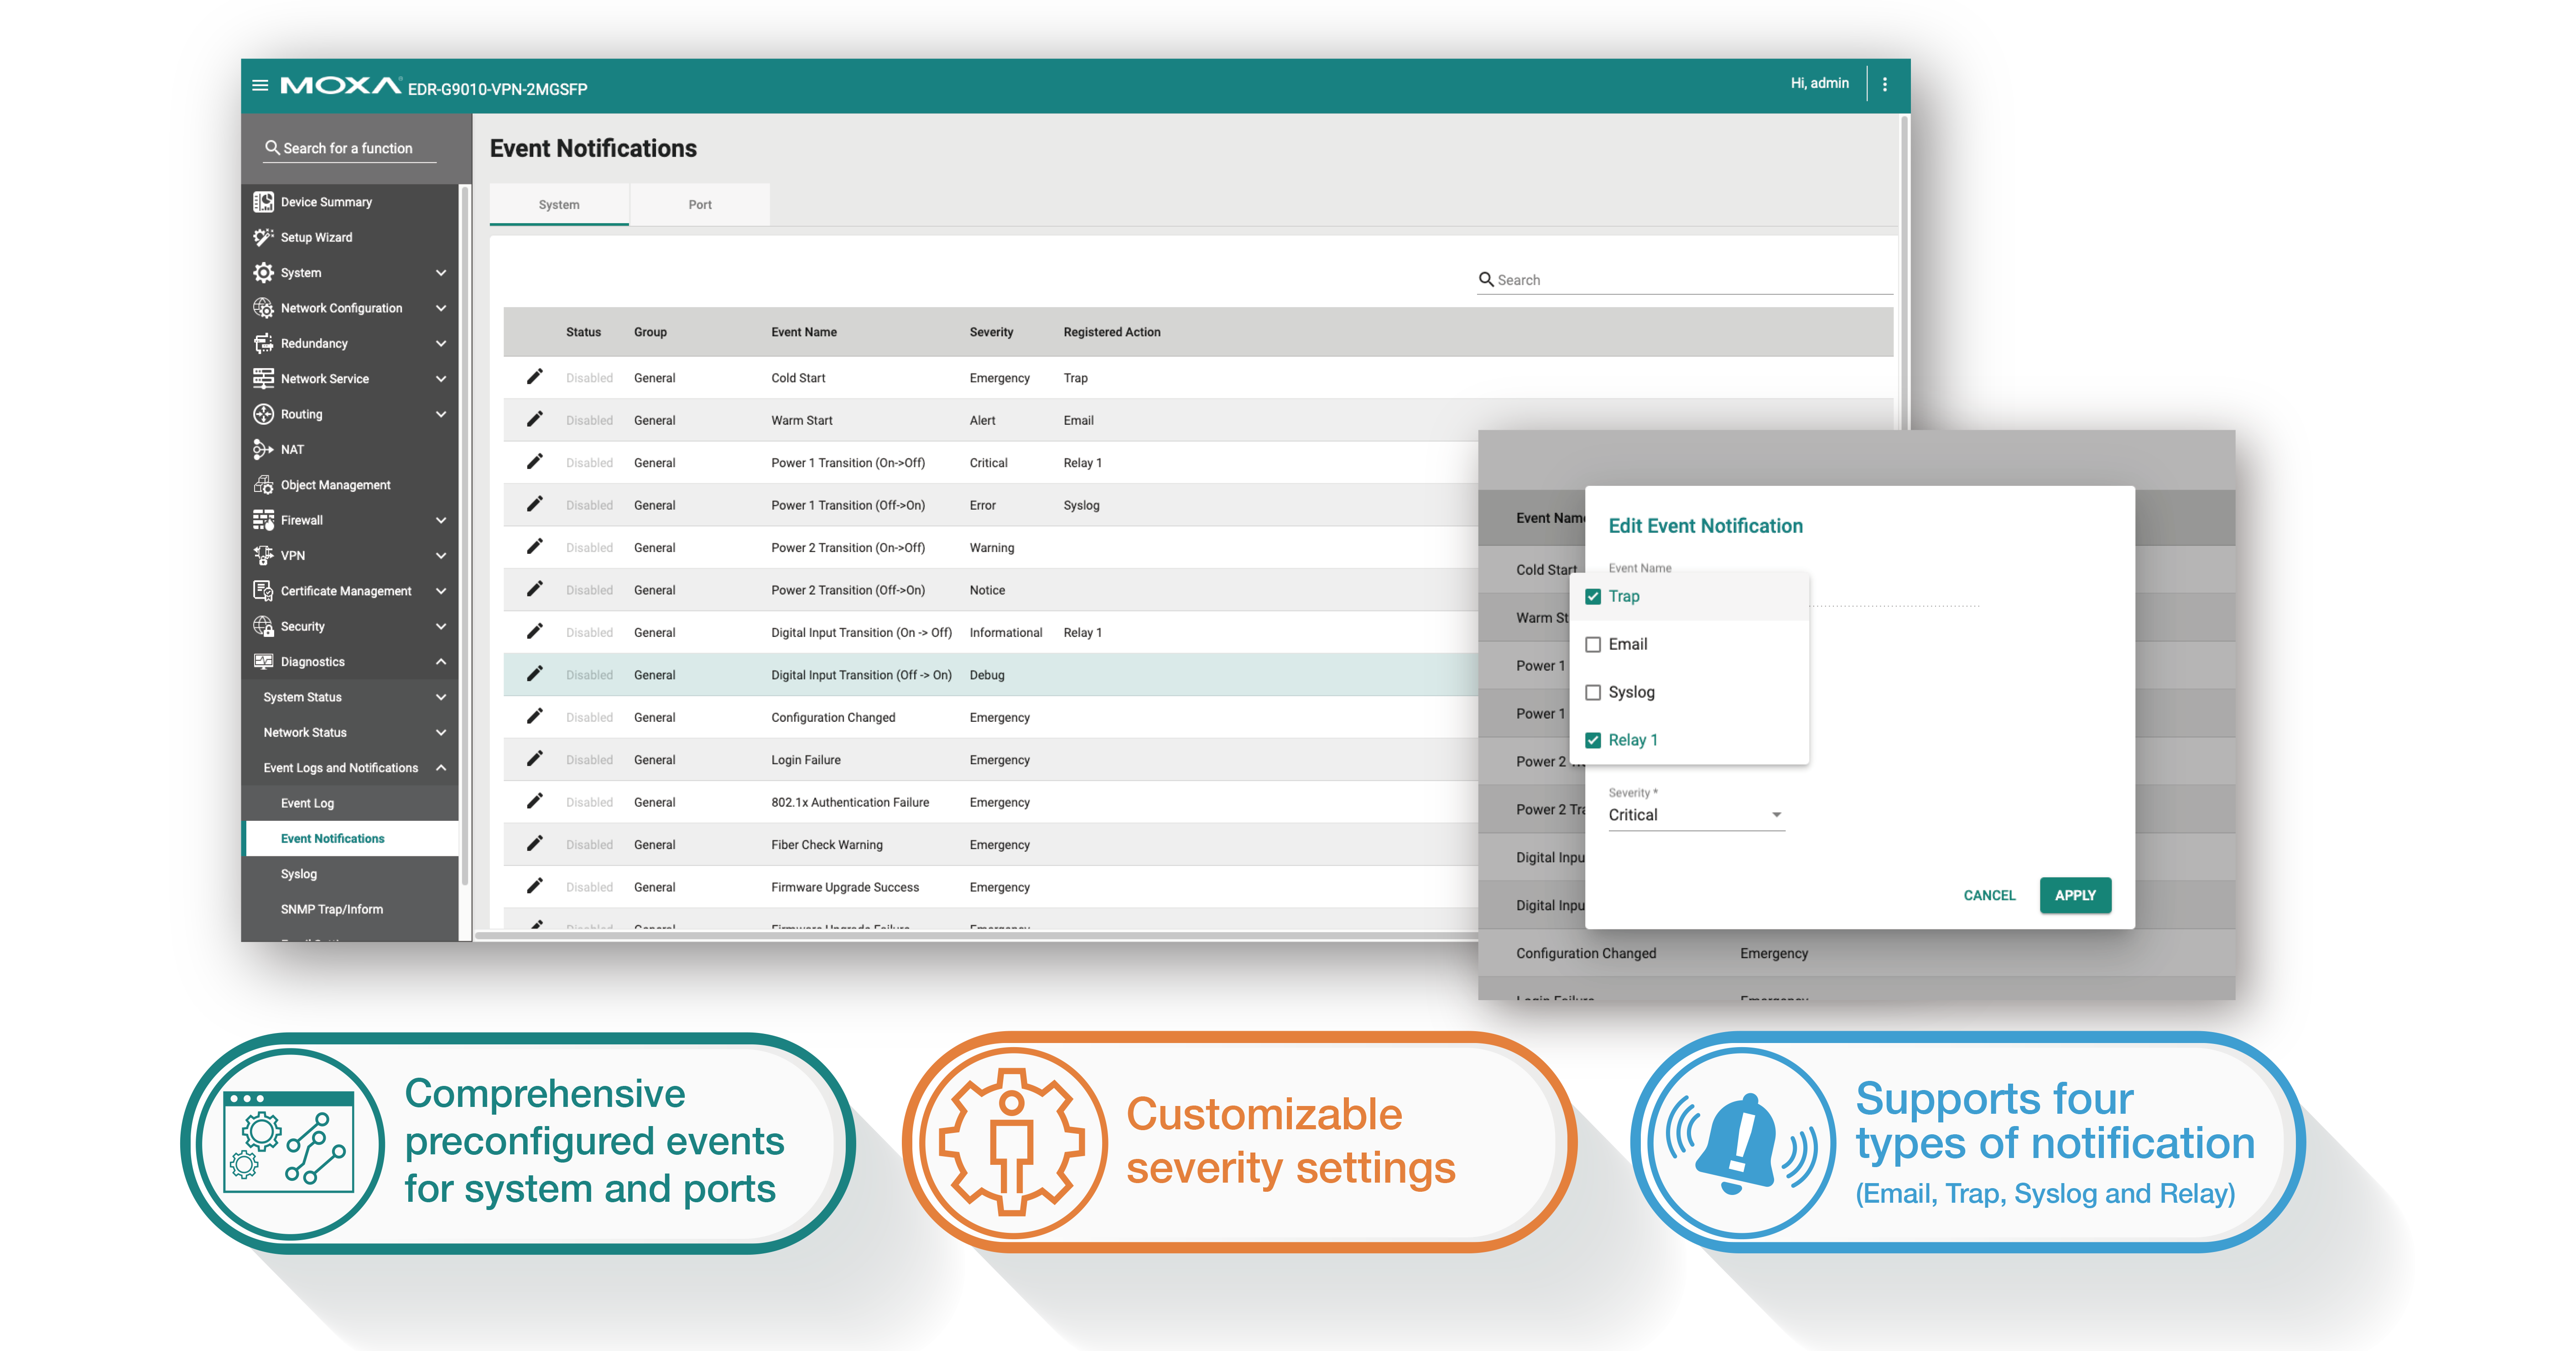Select Event Log in the sidebar menu
The width and height of the screenshot is (2576, 1351).
pyautogui.click(x=308, y=803)
